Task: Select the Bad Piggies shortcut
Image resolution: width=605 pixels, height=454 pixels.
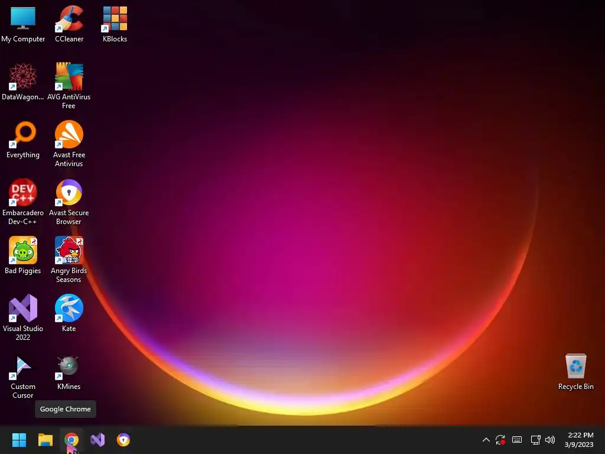Action: (23, 255)
